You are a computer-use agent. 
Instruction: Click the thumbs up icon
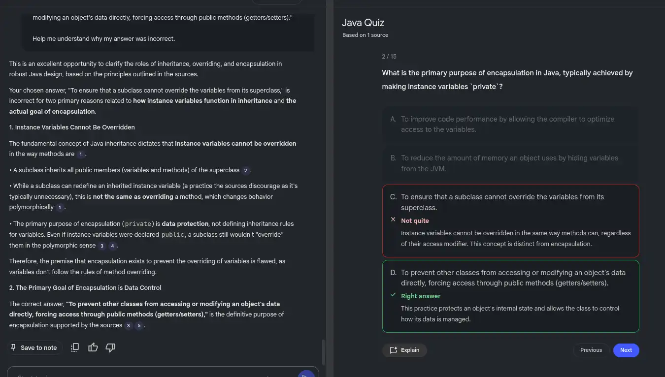pyautogui.click(x=93, y=347)
